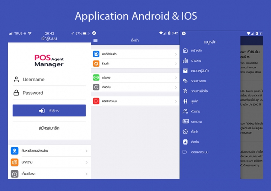The height and width of the screenshot is (191, 271).
Task: Click the blue profile icon ประวัติส่วนตัว
Action: point(96,54)
